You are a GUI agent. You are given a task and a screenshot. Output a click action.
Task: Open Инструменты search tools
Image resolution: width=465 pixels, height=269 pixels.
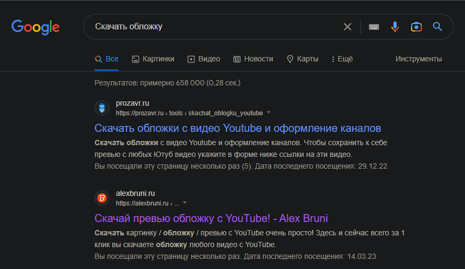[x=419, y=59]
